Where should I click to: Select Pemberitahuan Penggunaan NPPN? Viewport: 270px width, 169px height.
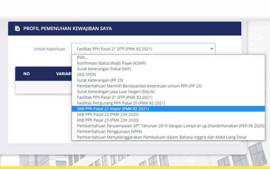click(168, 132)
